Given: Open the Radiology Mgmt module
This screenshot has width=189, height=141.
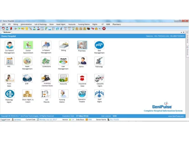Looking at the screenshot, I should click(x=10, y=94).
